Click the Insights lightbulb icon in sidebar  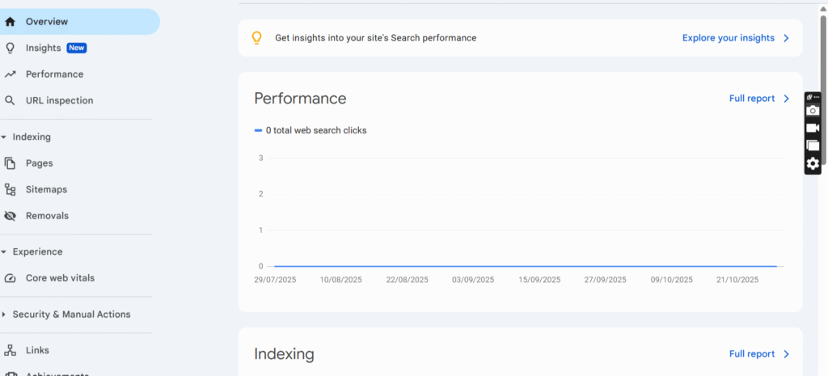10,48
